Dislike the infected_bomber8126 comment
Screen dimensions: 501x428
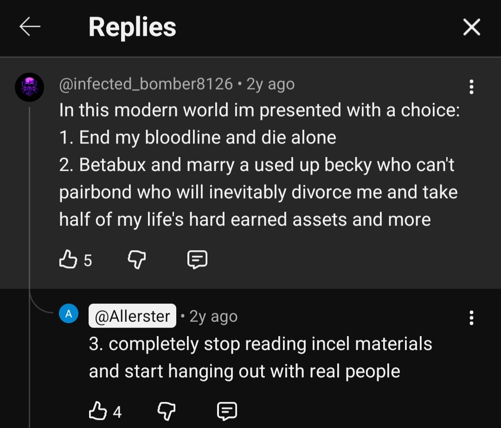pyautogui.click(x=136, y=260)
